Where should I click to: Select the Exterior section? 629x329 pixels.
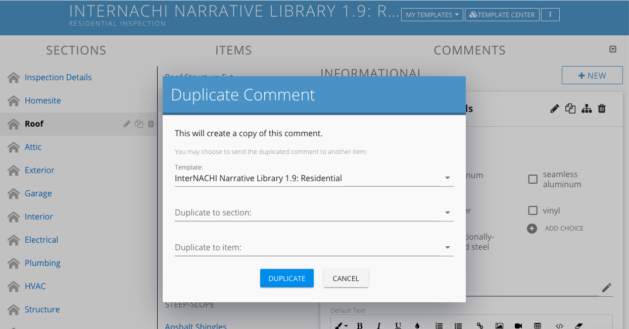39,170
